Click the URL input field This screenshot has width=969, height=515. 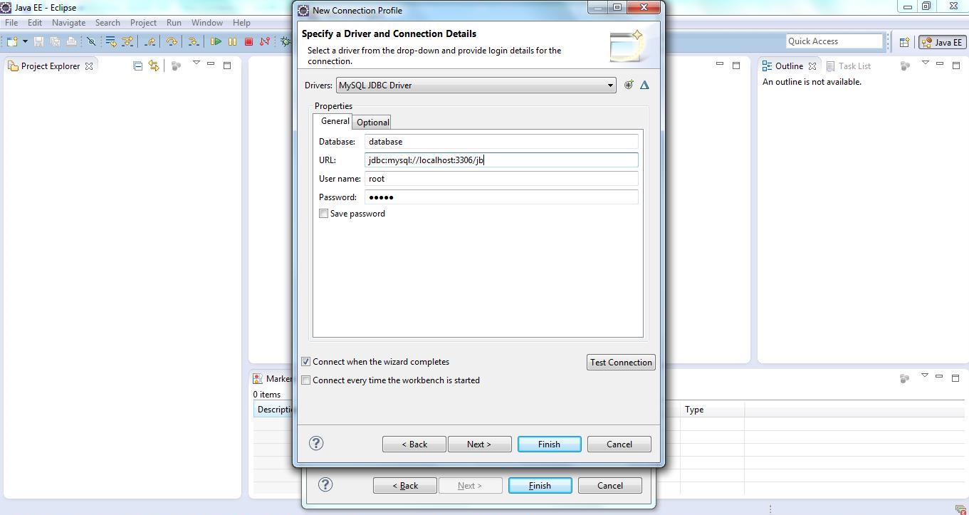point(501,160)
